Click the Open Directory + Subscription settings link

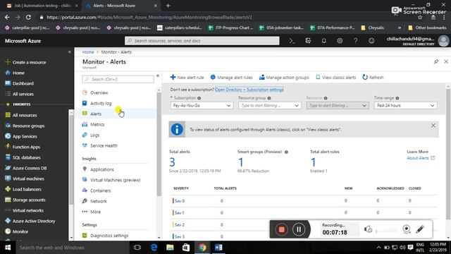[249, 90]
